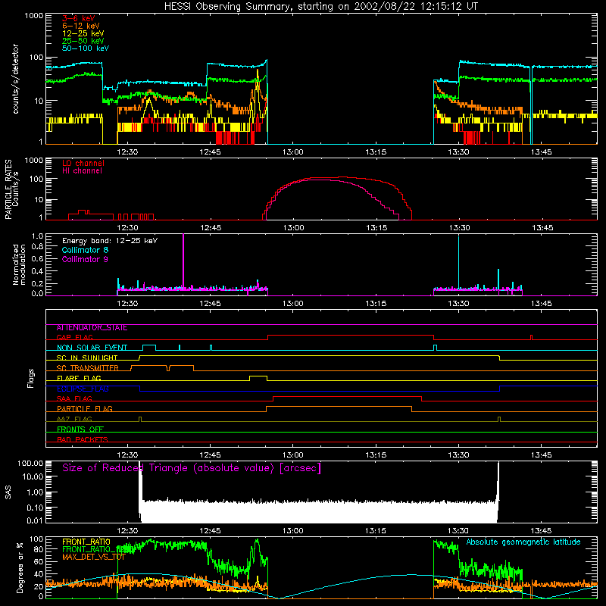The height and width of the screenshot is (606, 606).
Task: Click the PARTICLE_FLAG label
Action: pos(85,409)
